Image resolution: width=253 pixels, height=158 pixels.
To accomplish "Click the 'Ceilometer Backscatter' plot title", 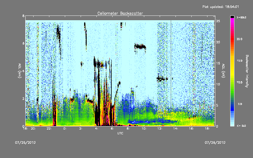I will (120, 13).
